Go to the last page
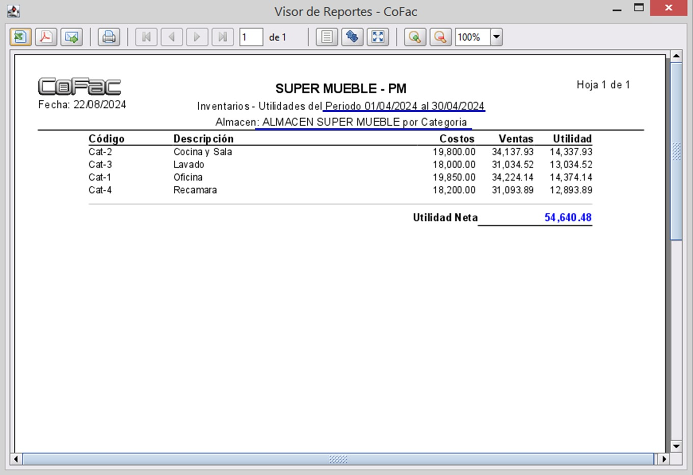The image size is (693, 475). (x=223, y=37)
